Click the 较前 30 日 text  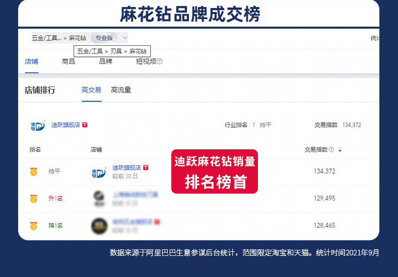coord(125,176)
